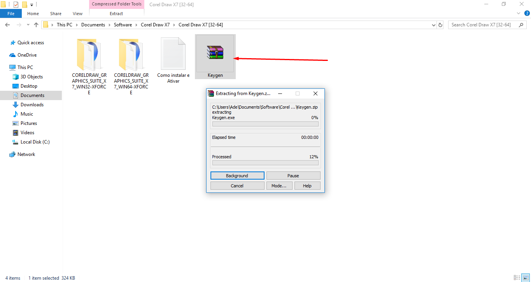Click the Properties quick access toolbar icon
Viewport: 531px width, 282px height.
tap(16, 5)
